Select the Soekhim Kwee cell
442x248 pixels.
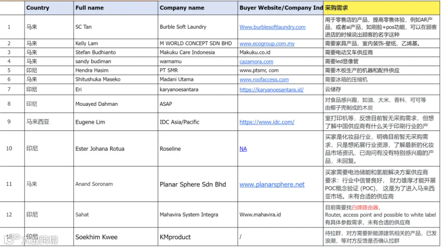click(x=116, y=237)
